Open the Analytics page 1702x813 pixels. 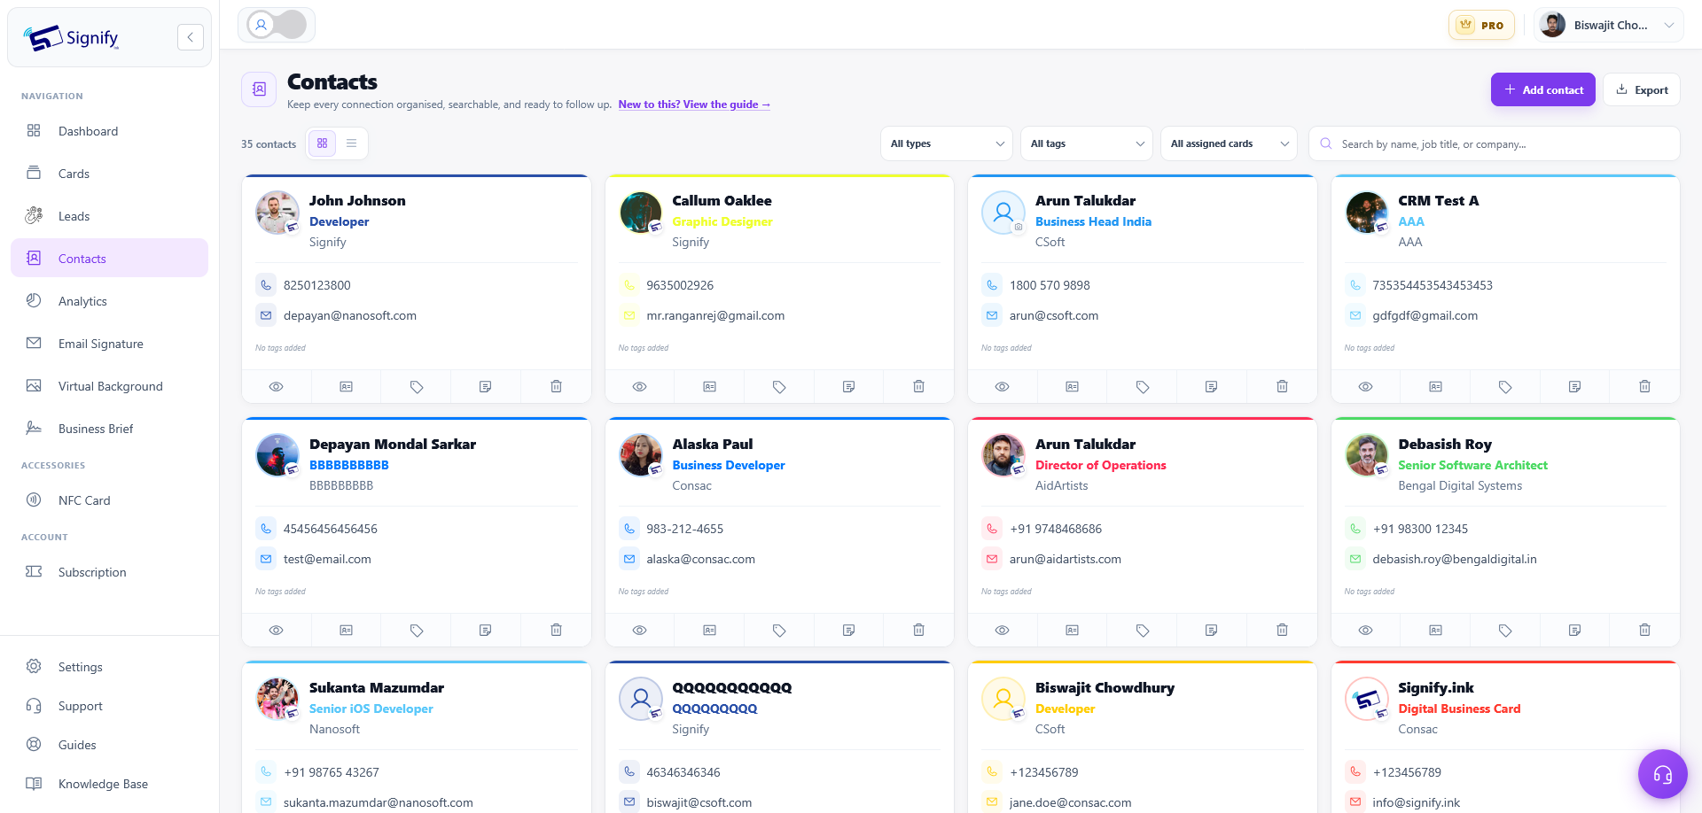109,301
